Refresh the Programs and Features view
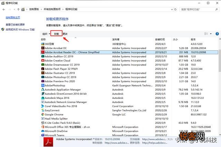Image resolution: width=221 pixels, height=147 pixels. (x=175, y=9)
